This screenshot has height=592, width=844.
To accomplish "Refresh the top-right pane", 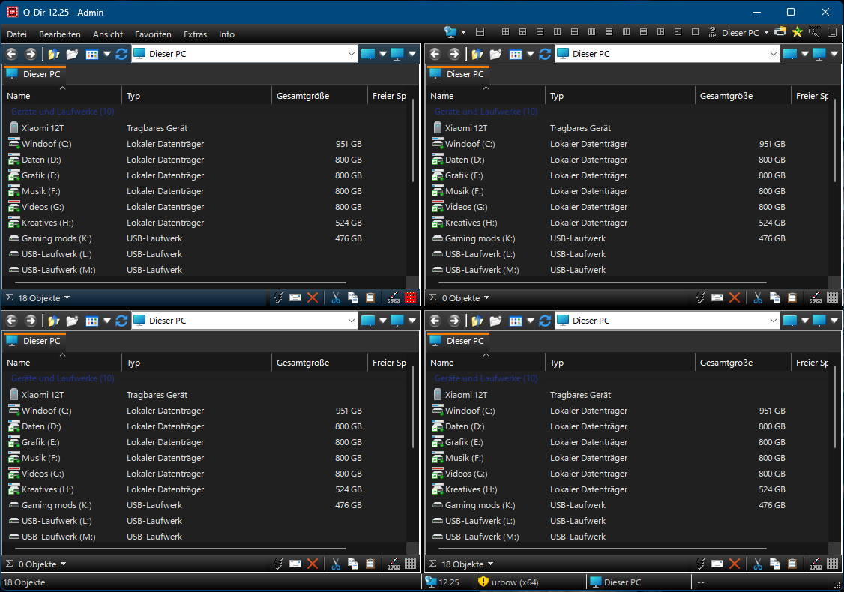I will coord(545,54).
